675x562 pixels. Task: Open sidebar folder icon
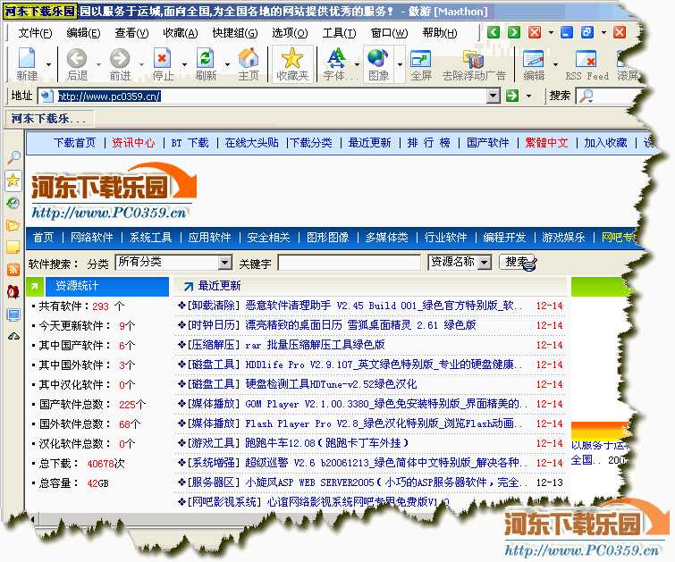[x=13, y=225]
